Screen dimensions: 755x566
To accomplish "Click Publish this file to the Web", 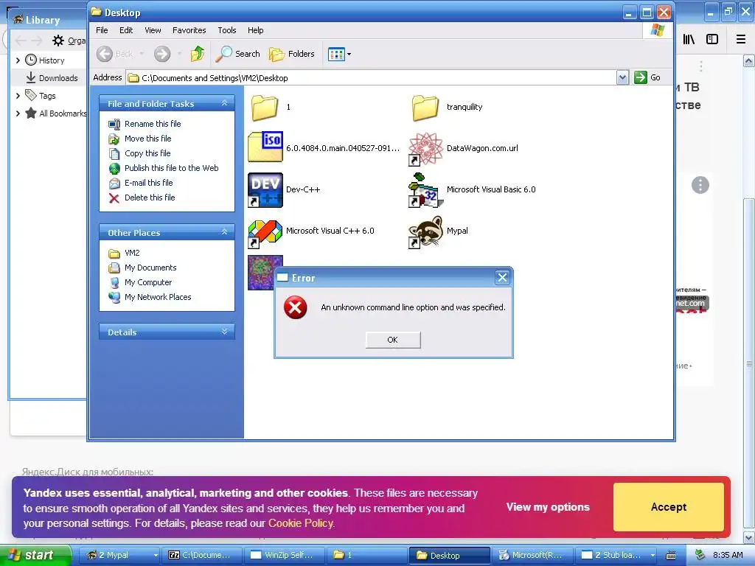I will tap(171, 168).
